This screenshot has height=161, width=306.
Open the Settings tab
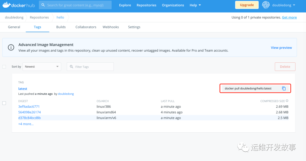click(134, 27)
